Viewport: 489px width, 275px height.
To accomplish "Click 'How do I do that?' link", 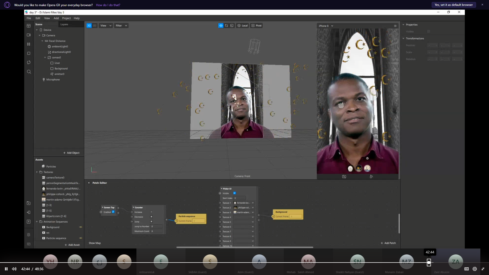I will click(x=108, y=5).
